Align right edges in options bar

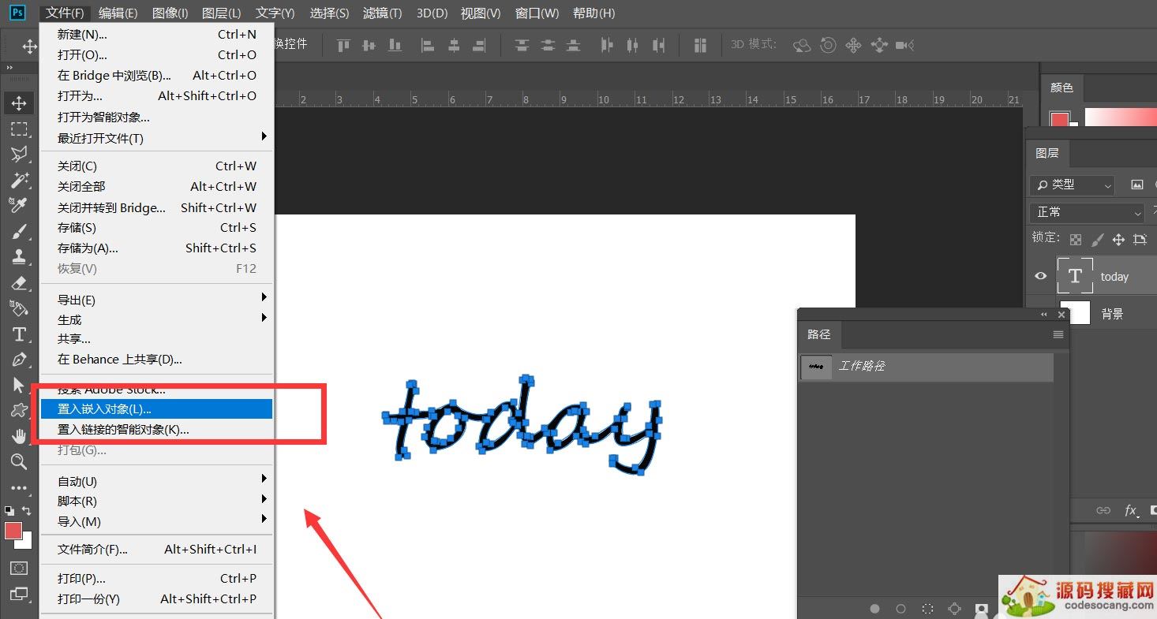(x=479, y=46)
